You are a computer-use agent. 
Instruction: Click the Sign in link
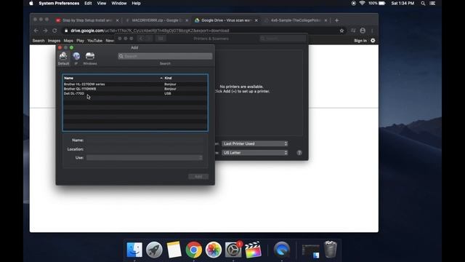[360, 41]
